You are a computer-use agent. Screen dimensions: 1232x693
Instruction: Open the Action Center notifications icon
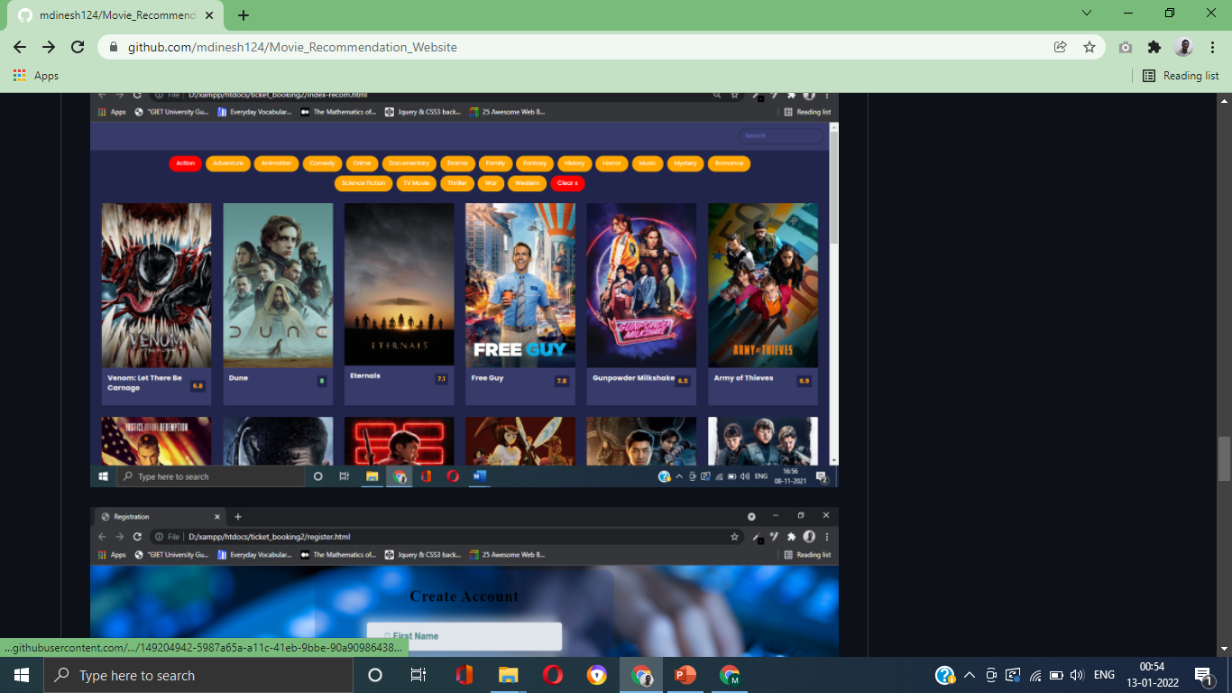point(1204,675)
